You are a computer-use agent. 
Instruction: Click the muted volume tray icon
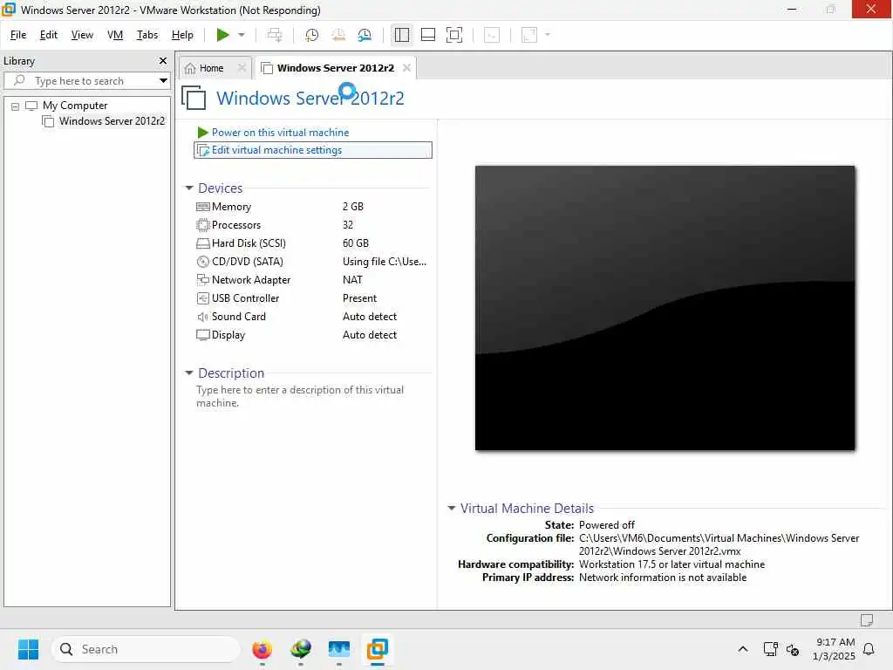[x=792, y=649]
